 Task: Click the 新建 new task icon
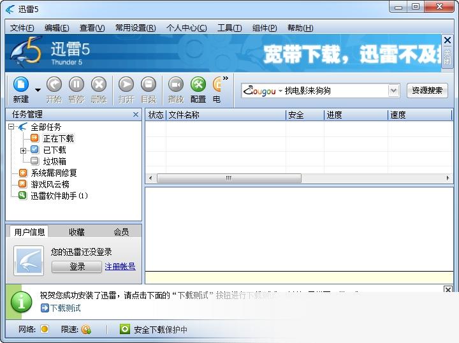click(x=21, y=85)
